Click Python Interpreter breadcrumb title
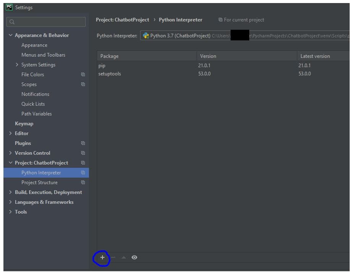Screen dimensions: 355x272 tap(181, 20)
